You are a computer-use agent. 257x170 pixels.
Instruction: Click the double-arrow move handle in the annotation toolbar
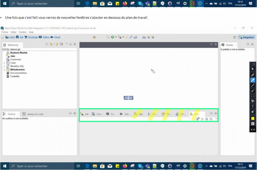tap(252, 129)
